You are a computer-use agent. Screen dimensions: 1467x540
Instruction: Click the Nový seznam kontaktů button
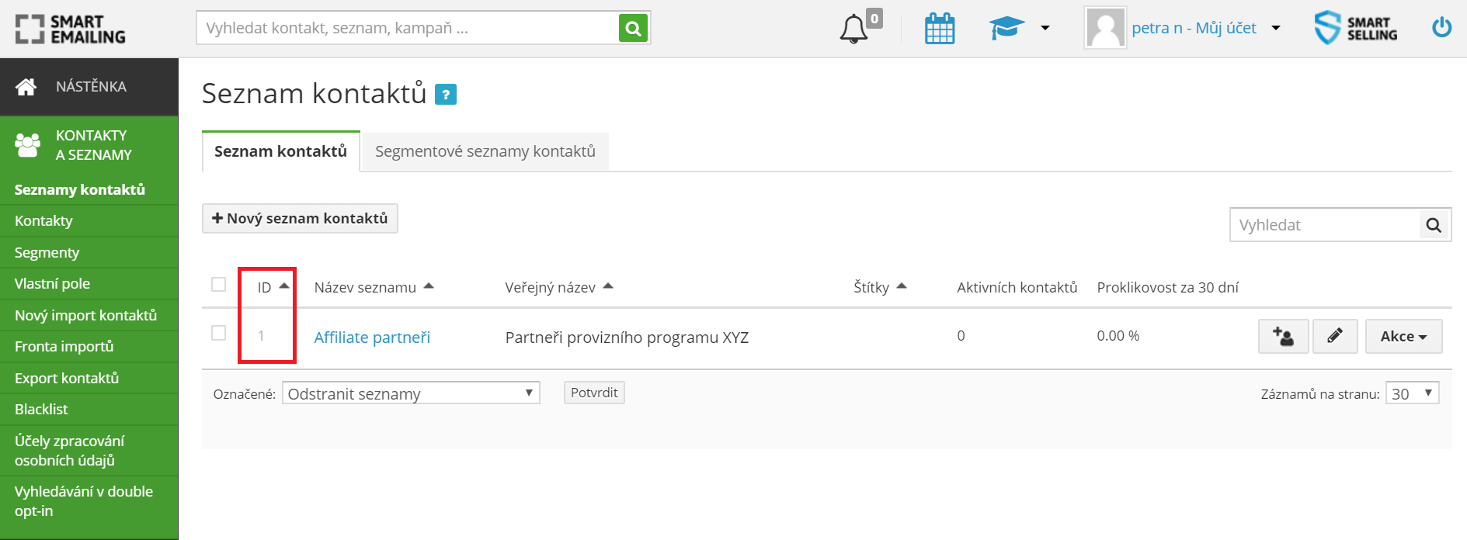300,219
